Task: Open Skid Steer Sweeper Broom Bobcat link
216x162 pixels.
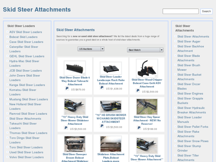Action: click(x=75, y=158)
